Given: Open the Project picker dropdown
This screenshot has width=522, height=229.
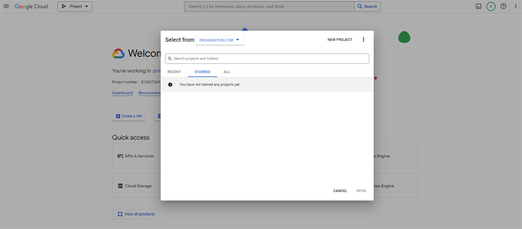Looking at the screenshot, I should 75,6.
